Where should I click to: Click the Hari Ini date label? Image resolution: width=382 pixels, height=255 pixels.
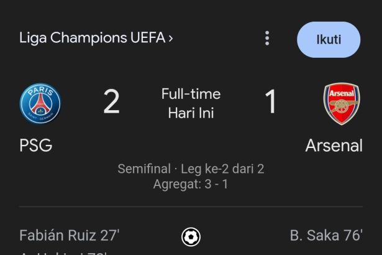coord(191,113)
